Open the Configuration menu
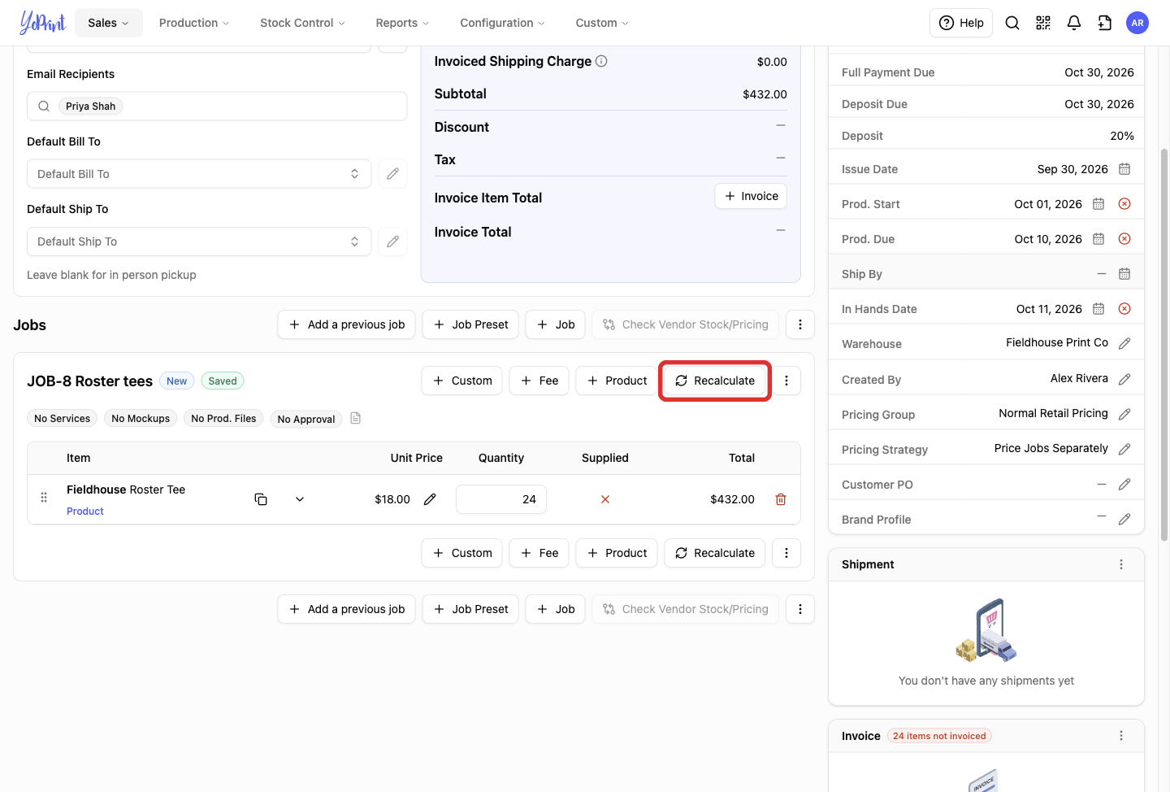 pyautogui.click(x=502, y=23)
